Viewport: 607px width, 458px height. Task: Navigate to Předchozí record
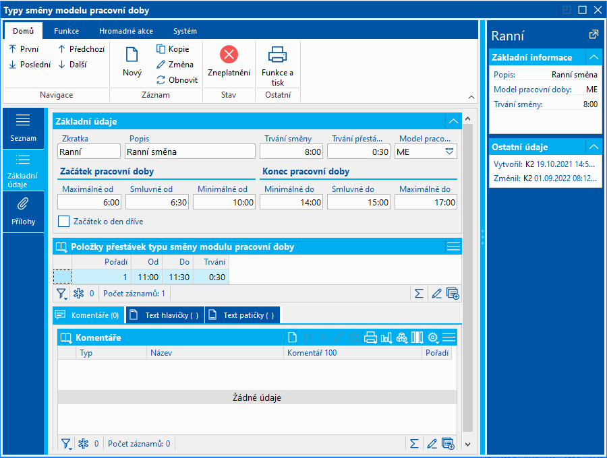pyautogui.click(x=82, y=49)
